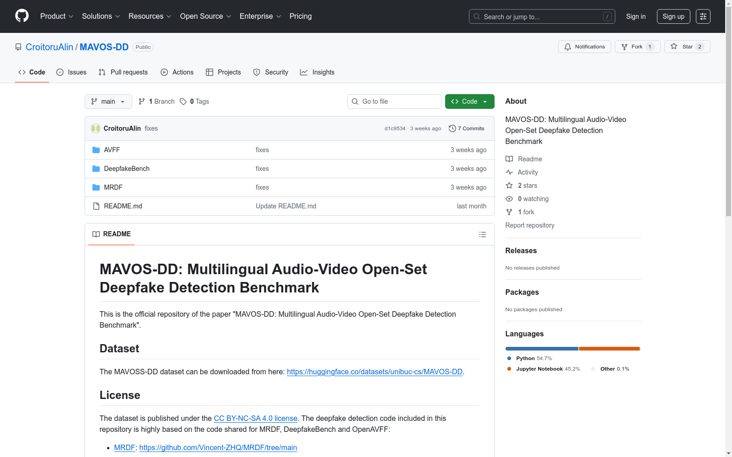
Task: Click the Notifications bell button
Action: point(584,47)
